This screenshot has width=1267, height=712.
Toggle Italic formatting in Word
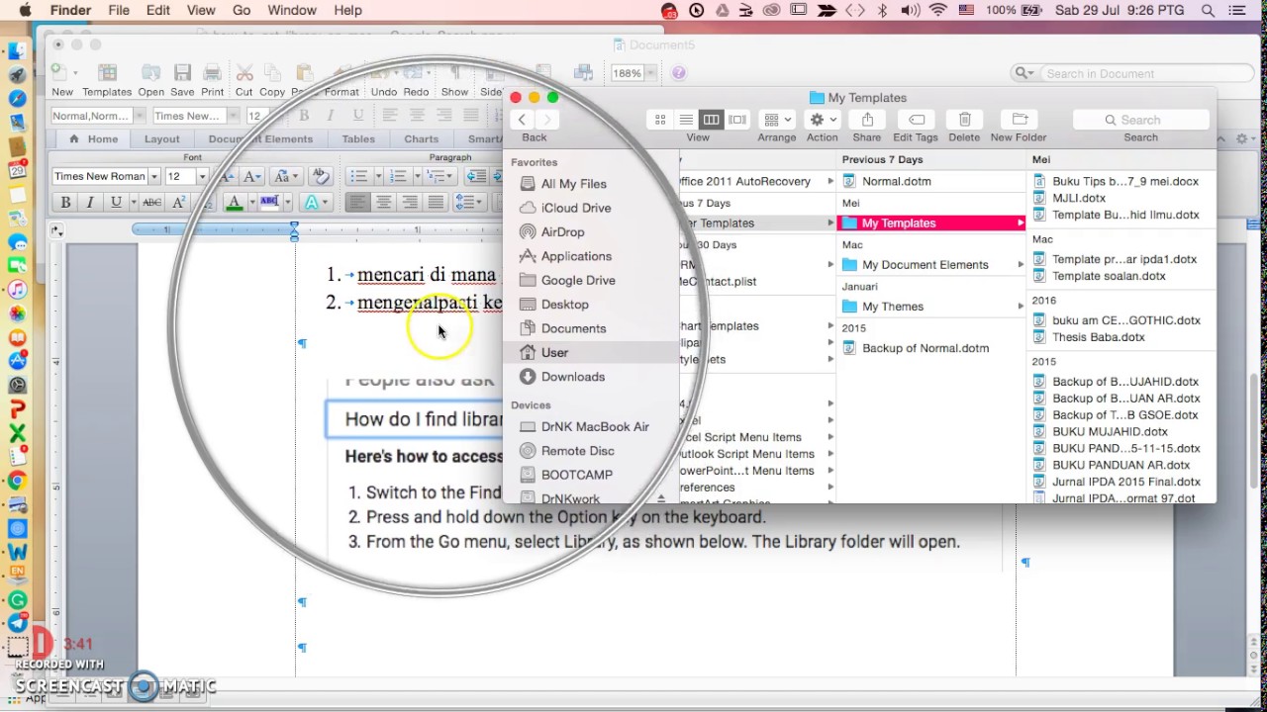(x=90, y=202)
